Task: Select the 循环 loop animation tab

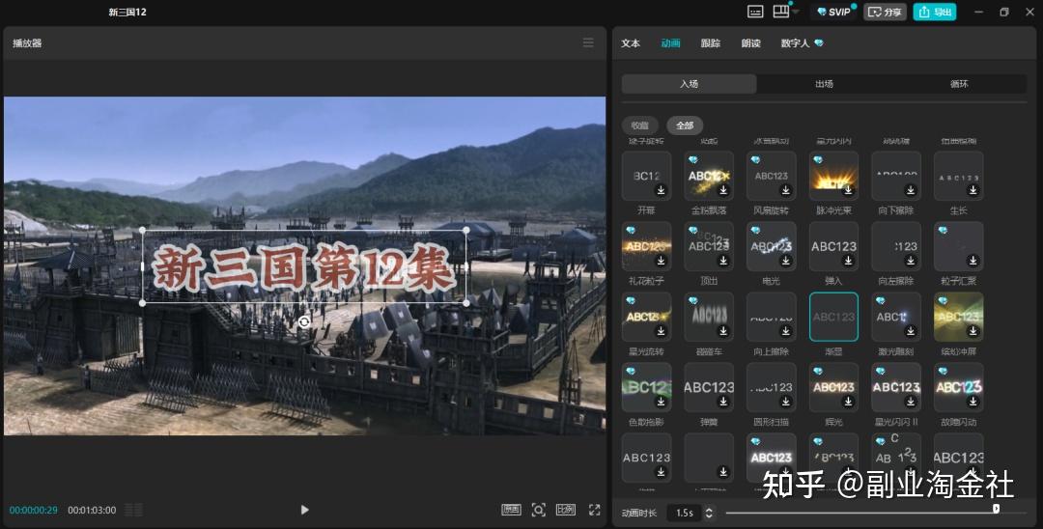Action: tap(959, 84)
